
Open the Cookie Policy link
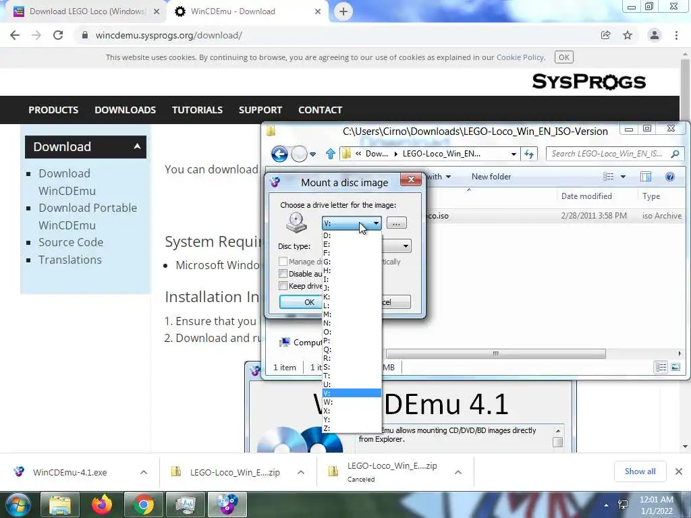520,57
